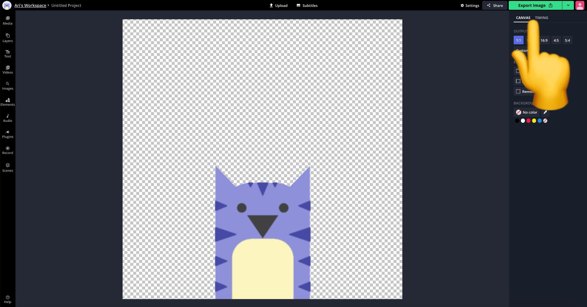Open the Scenes panel

8,167
